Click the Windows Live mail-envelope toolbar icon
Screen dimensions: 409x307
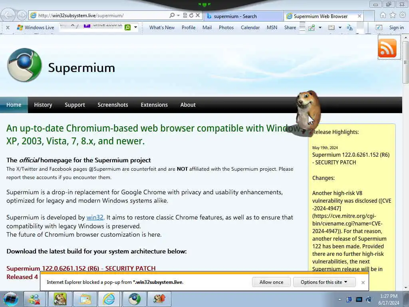tap(331, 28)
